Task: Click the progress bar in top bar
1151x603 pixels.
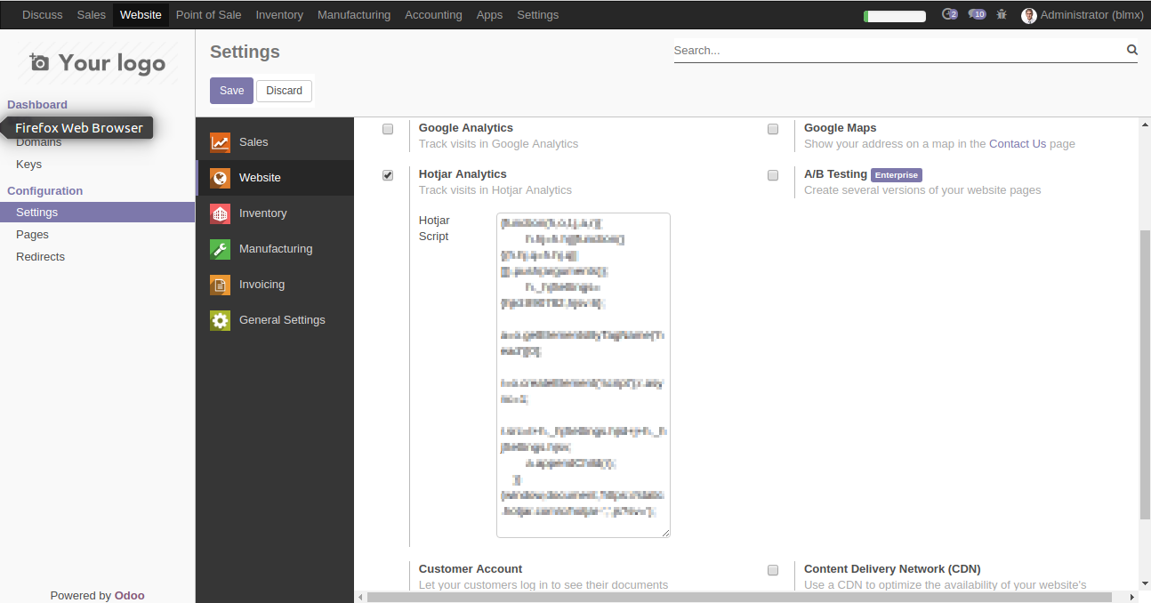Action: click(x=895, y=16)
